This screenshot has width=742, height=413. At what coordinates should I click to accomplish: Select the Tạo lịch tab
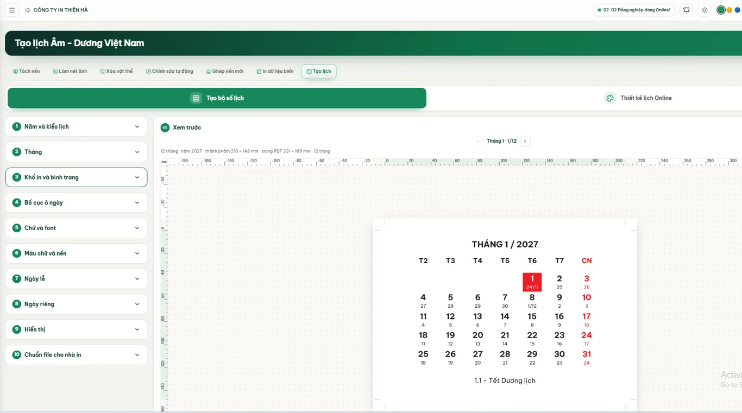319,71
